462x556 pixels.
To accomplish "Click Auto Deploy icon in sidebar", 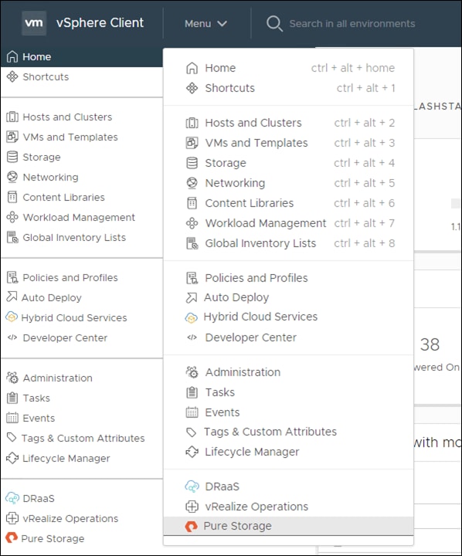I will tap(12, 297).
